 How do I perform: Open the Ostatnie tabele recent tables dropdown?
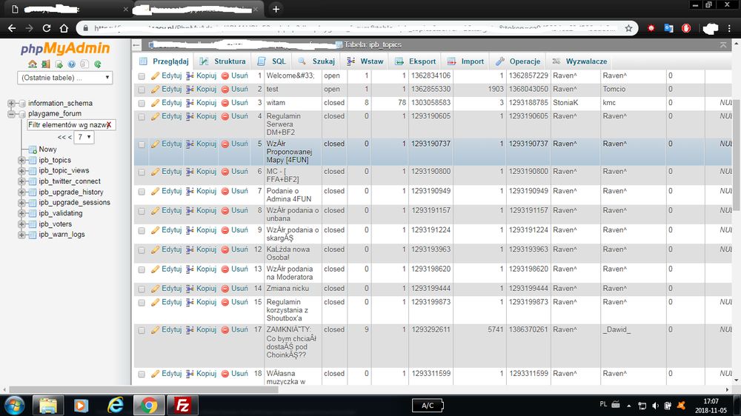65,78
